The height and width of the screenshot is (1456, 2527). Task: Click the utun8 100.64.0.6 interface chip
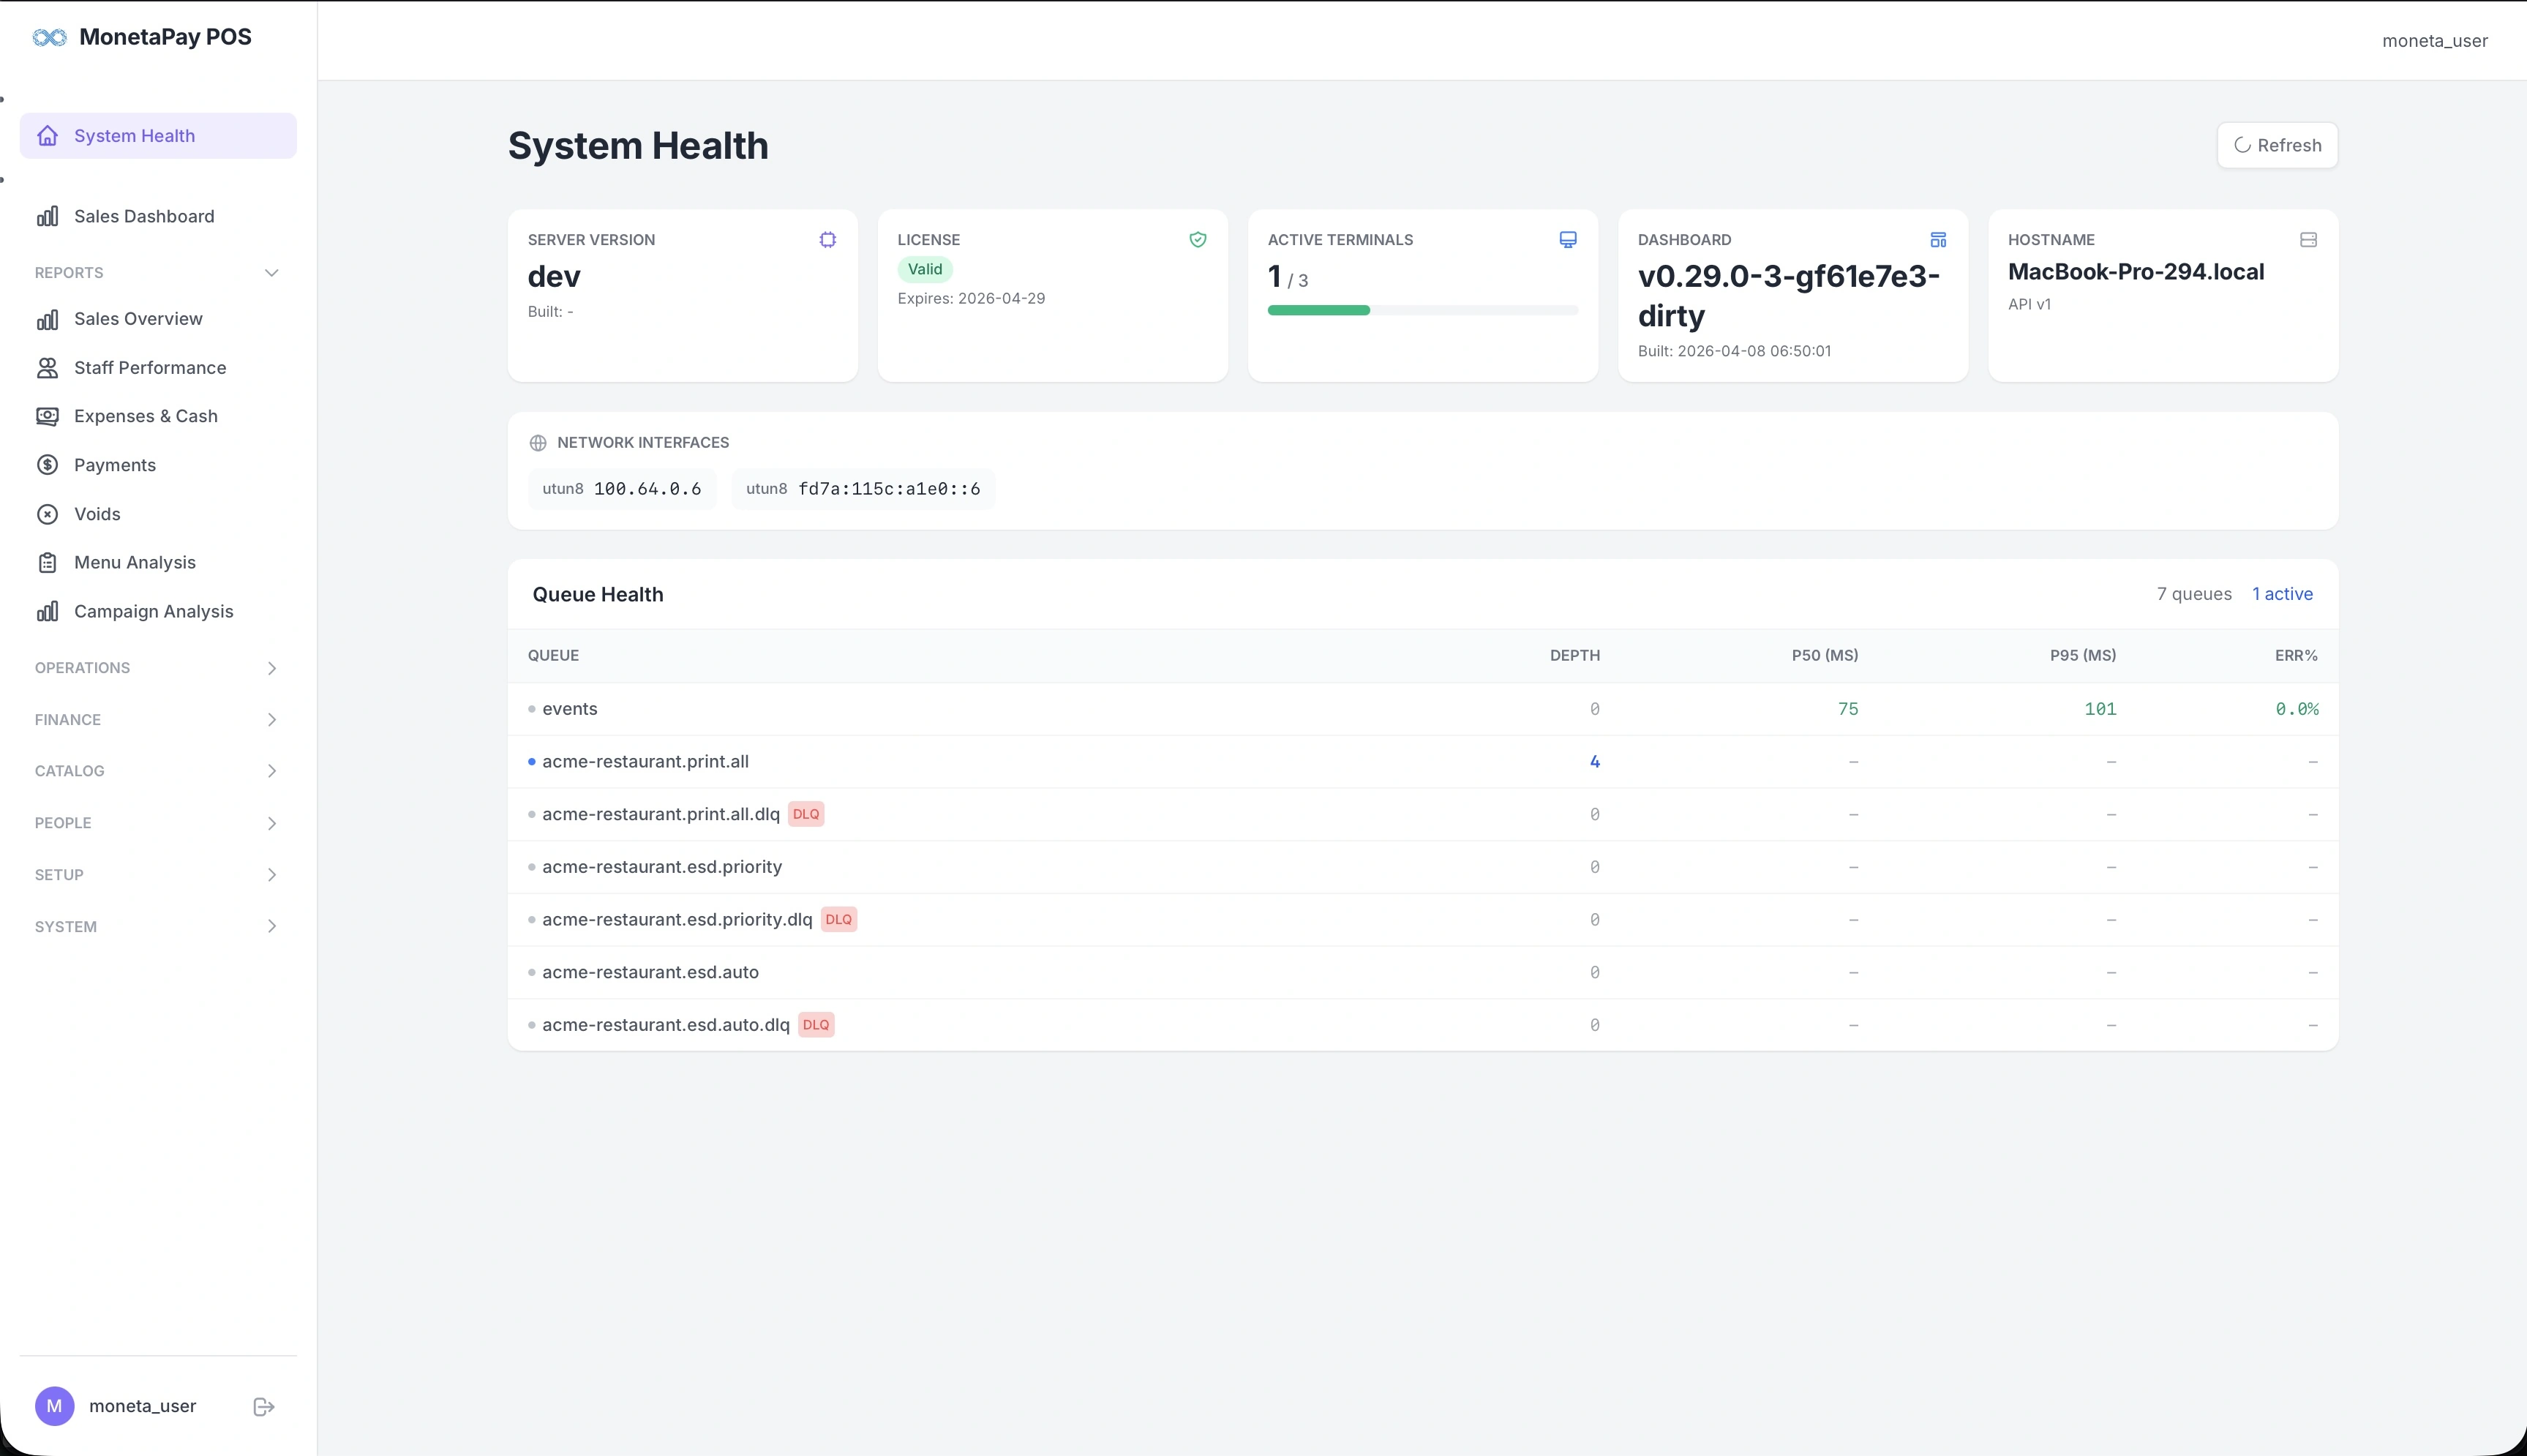click(622, 489)
